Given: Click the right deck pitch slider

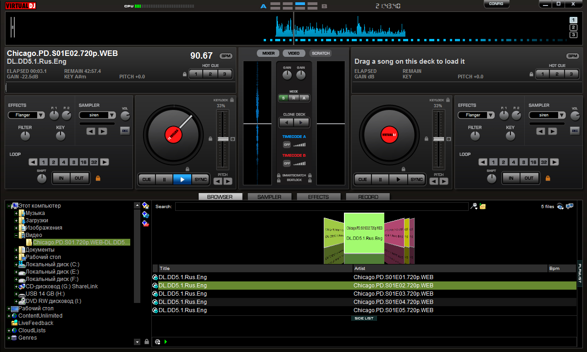Looking at the screenshot, I should coord(438,140).
